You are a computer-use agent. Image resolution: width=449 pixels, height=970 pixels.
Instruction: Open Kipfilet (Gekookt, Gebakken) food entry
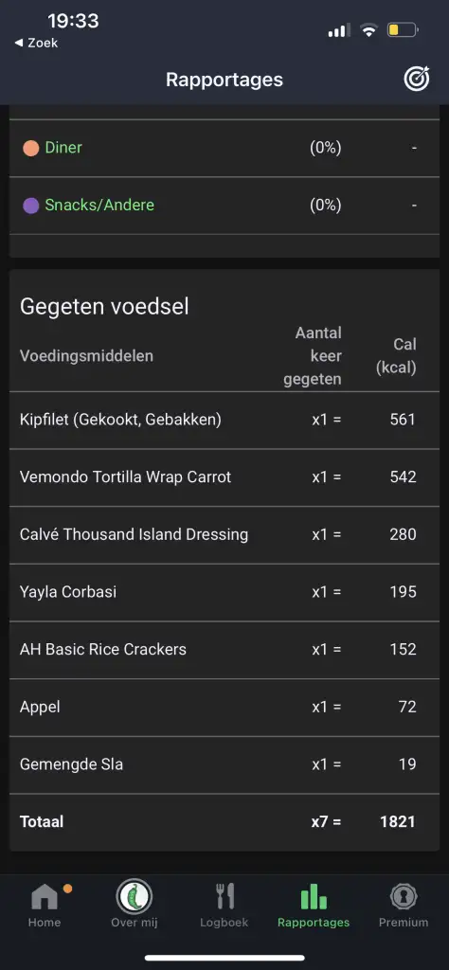point(224,420)
